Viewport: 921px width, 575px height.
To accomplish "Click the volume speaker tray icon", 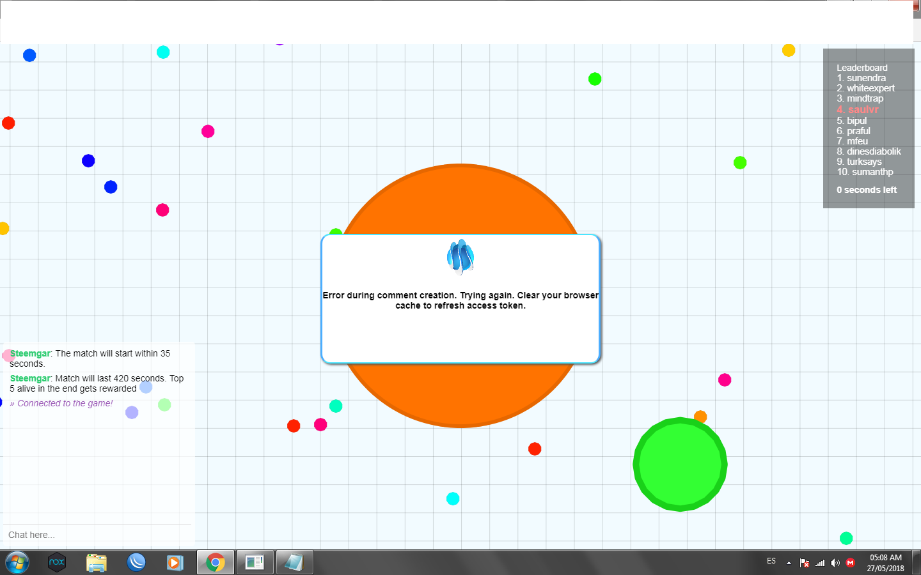I will (x=835, y=563).
